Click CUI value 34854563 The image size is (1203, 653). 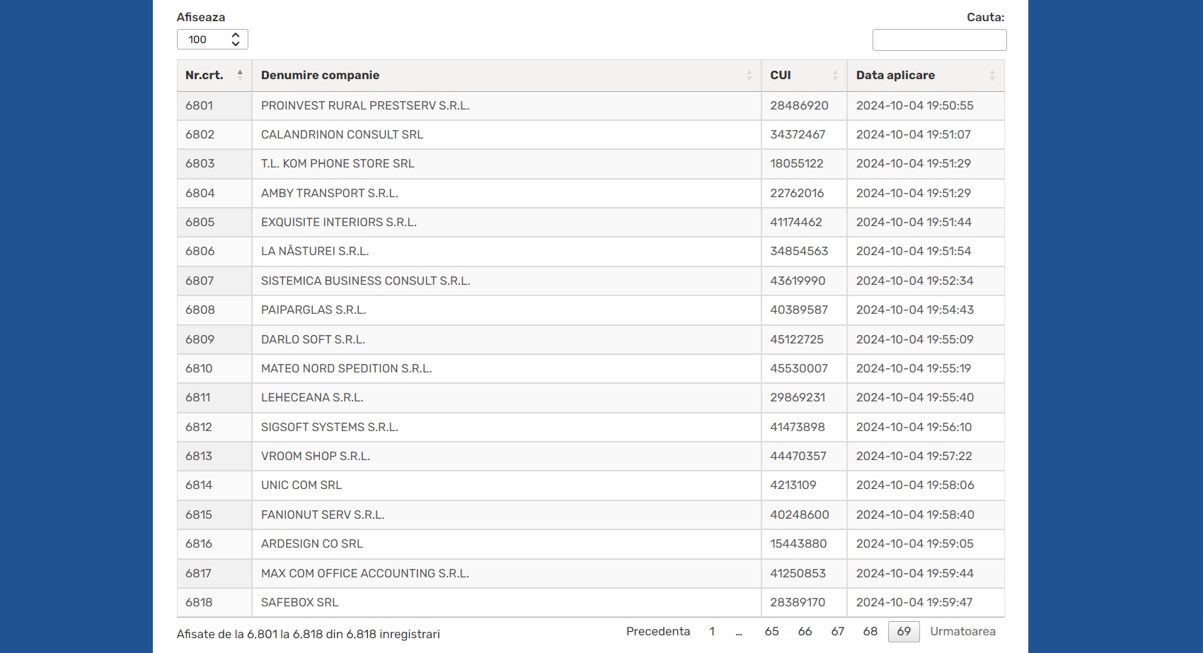pyautogui.click(x=799, y=252)
